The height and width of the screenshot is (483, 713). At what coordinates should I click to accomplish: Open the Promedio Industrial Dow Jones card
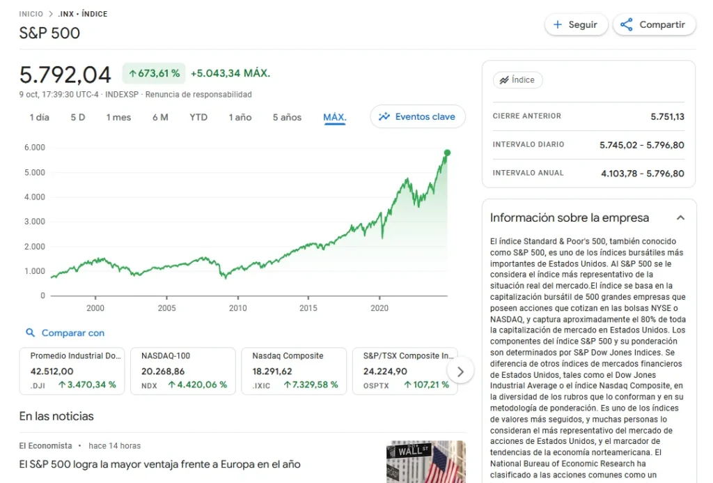[x=72, y=371]
